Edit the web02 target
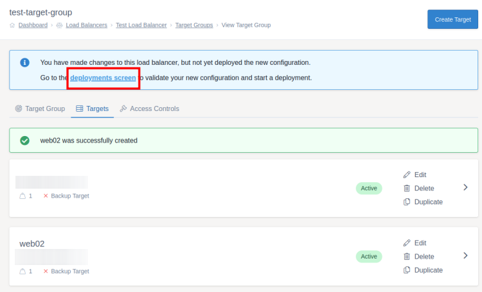482x292 pixels. 415,243
